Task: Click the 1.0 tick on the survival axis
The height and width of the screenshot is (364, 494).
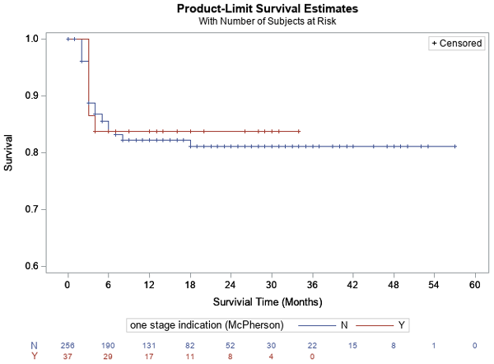Action: [32, 39]
